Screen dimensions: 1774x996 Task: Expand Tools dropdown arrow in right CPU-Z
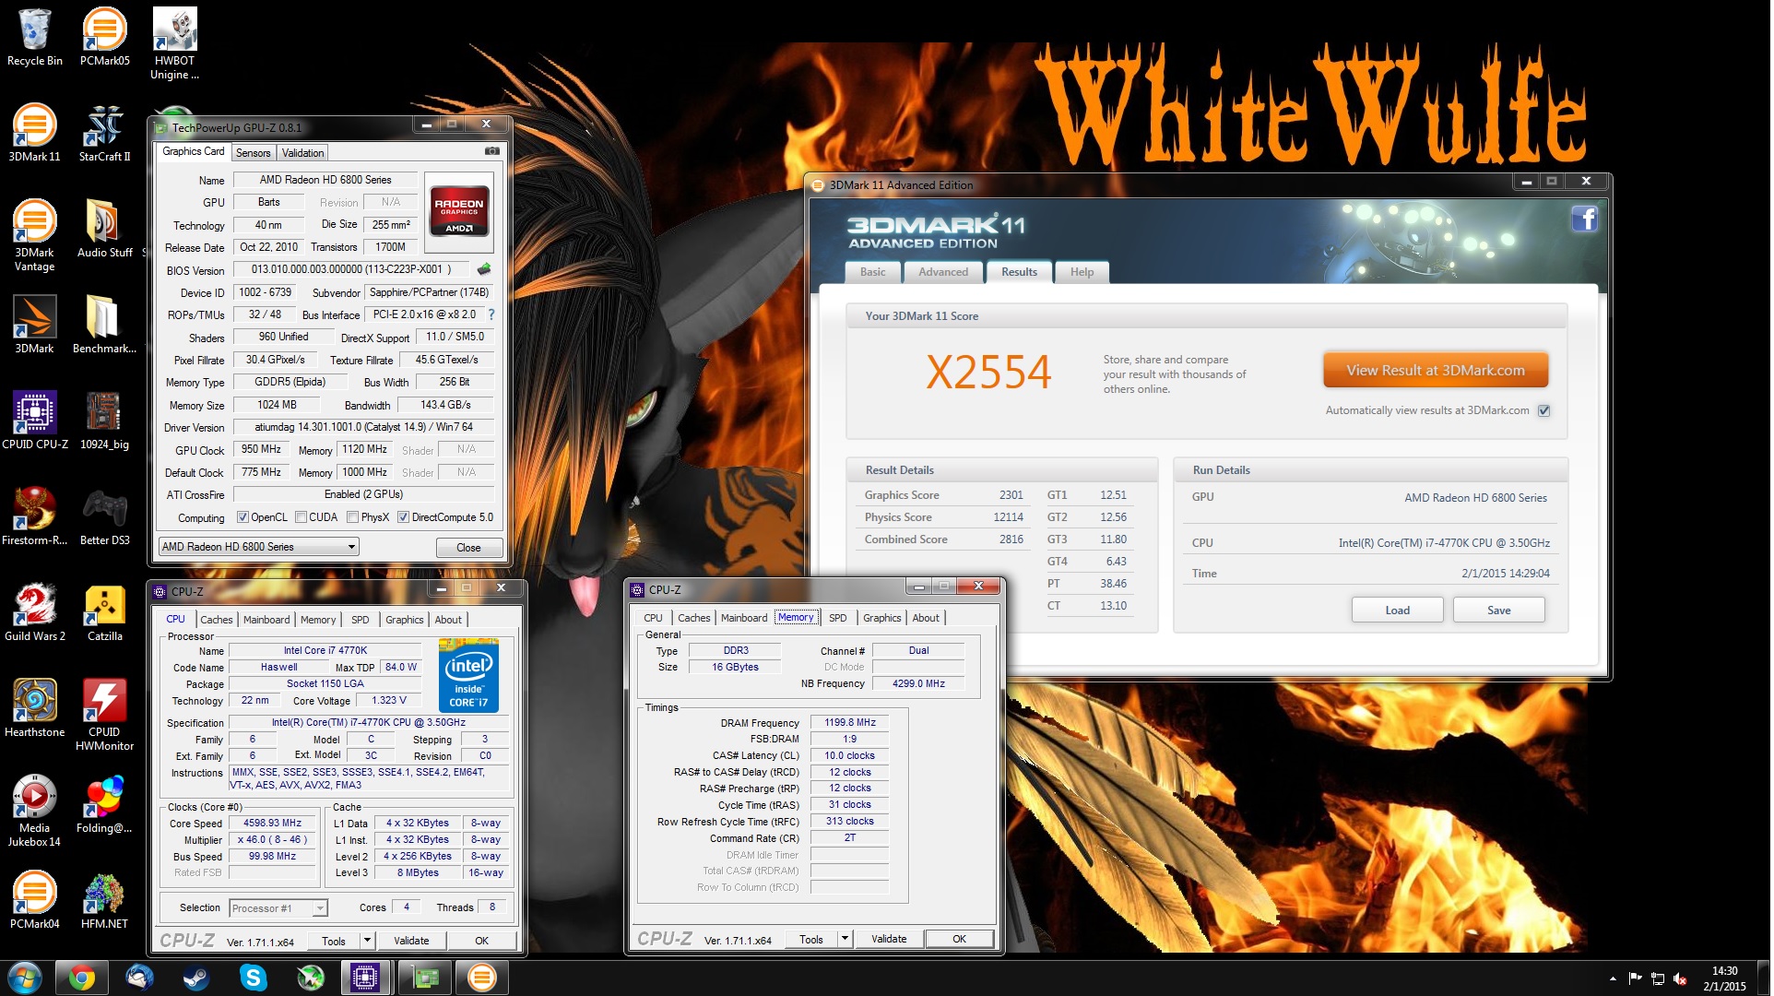845,939
